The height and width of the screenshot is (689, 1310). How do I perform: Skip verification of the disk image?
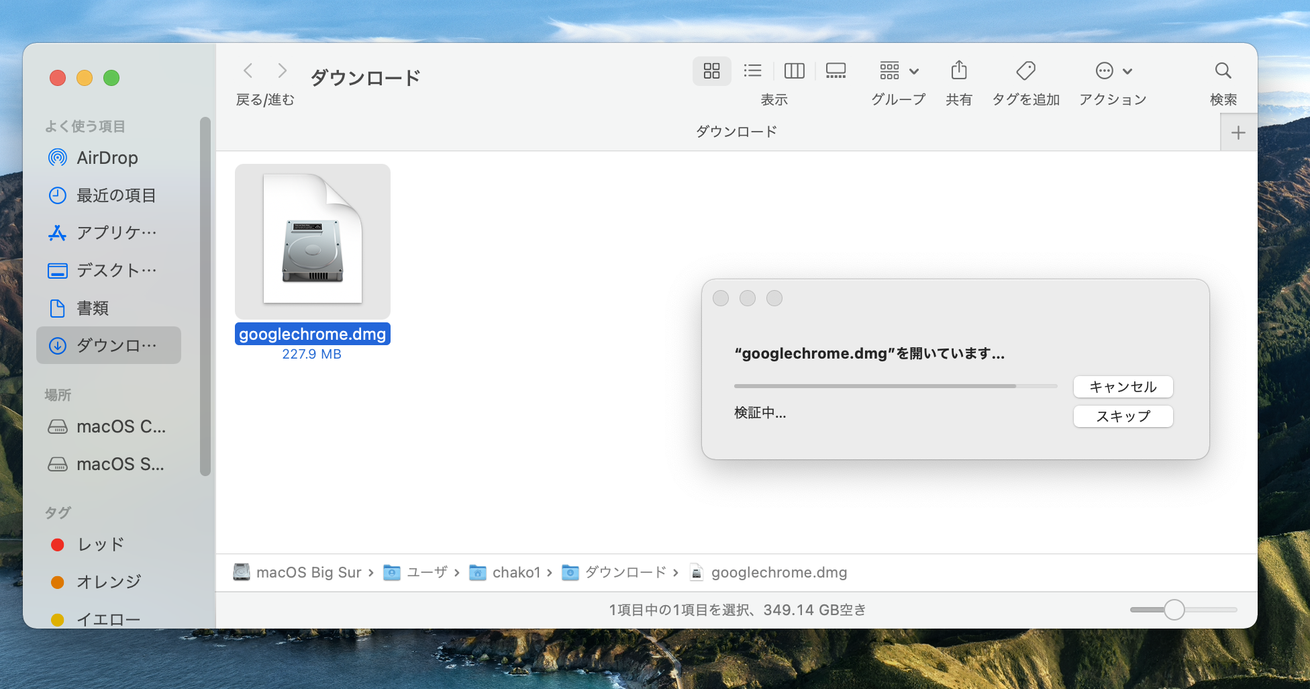coord(1123,416)
